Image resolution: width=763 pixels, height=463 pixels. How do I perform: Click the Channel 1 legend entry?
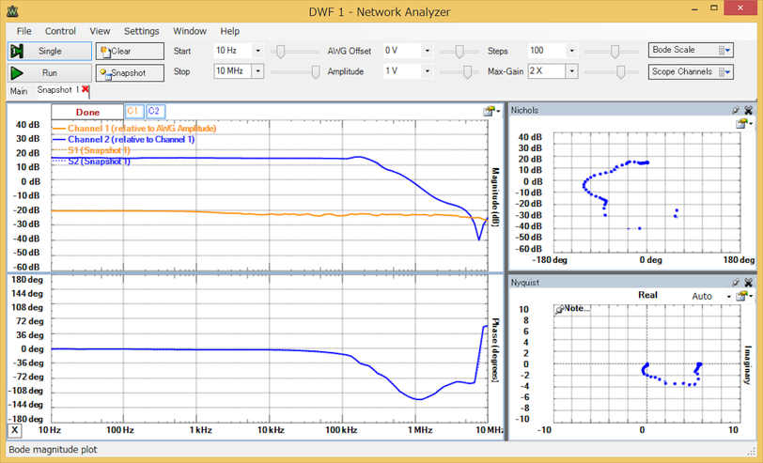pos(133,129)
